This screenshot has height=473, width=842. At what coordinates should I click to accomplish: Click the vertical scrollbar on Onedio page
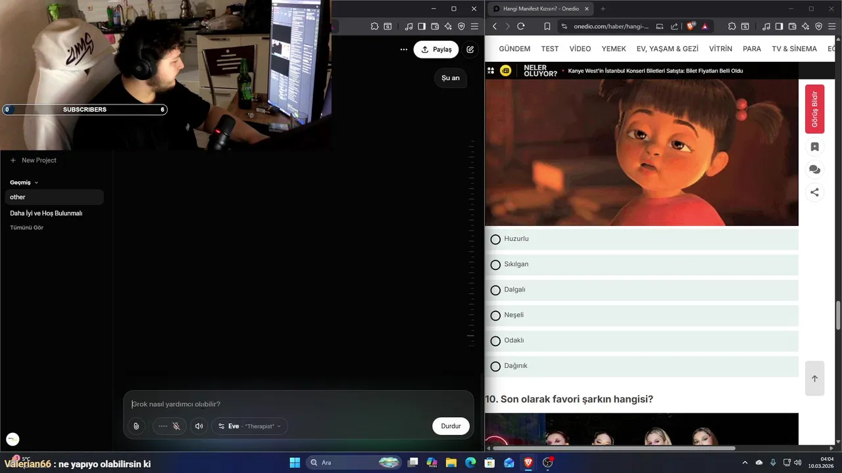pyautogui.click(x=838, y=316)
